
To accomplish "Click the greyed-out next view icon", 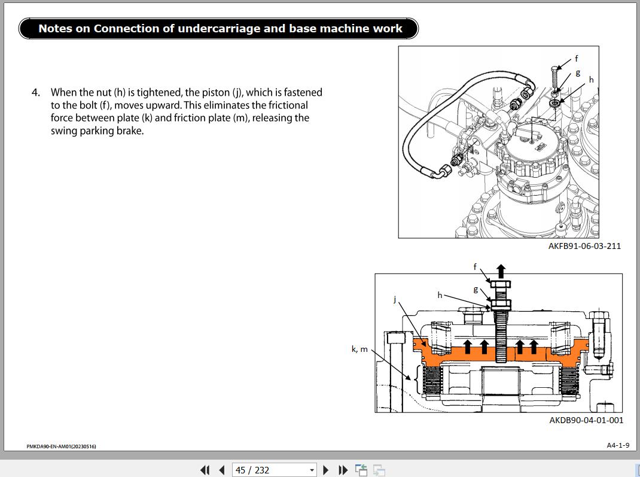I will coord(379,470).
